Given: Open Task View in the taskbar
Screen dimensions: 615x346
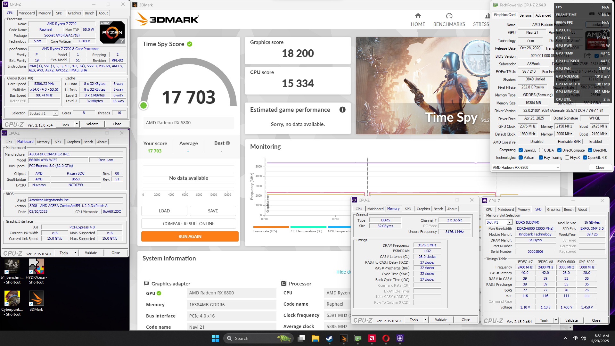Looking at the screenshot, I should (301, 338).
